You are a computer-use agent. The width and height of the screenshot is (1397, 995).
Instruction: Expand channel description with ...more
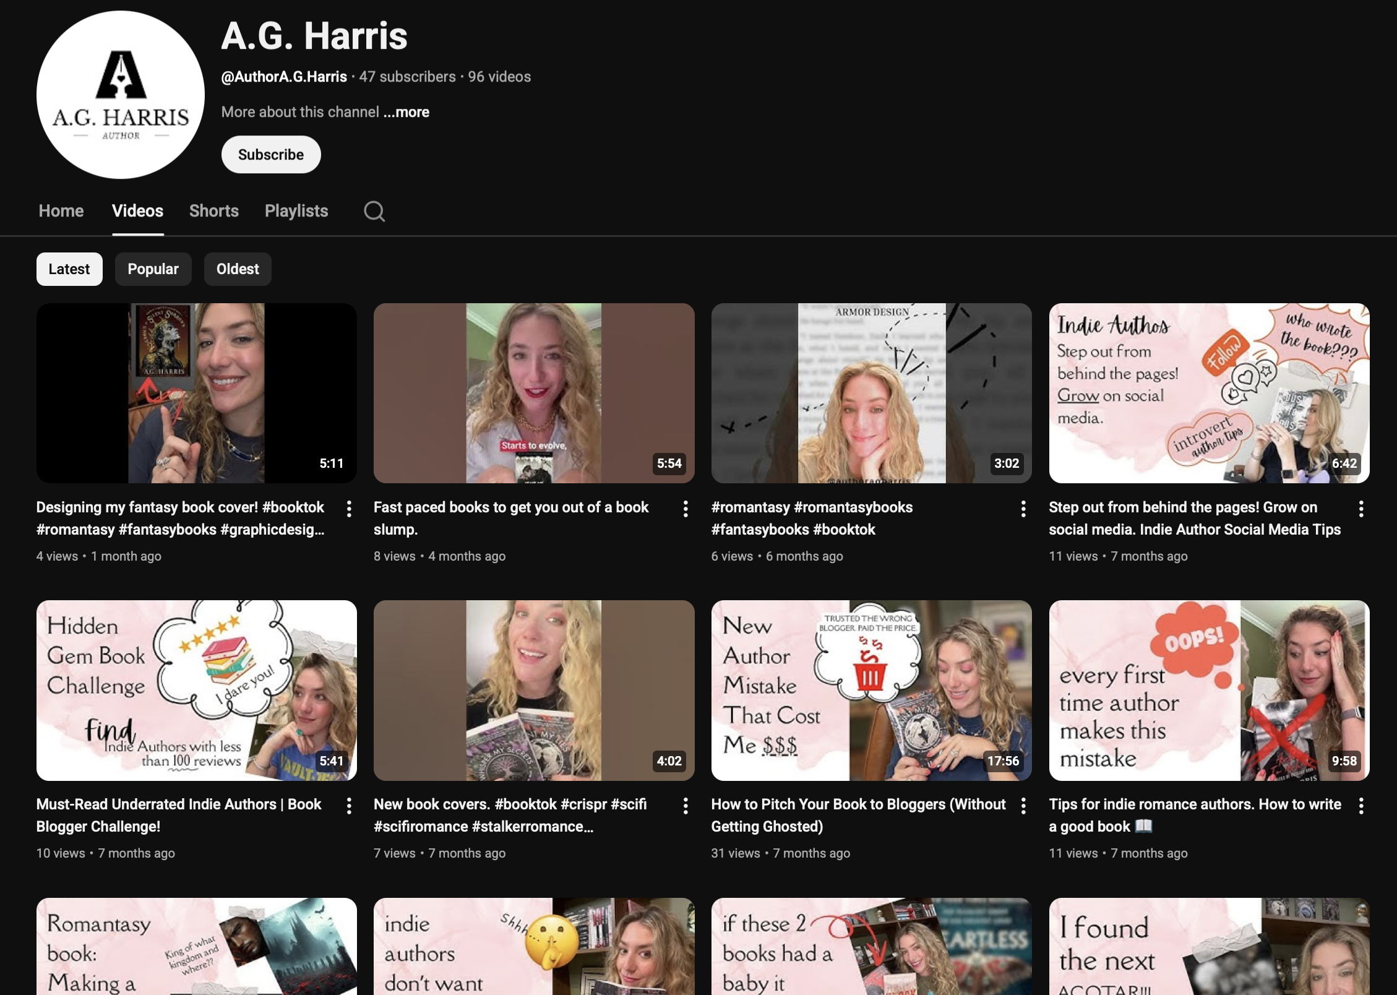(x=406, y=112)
